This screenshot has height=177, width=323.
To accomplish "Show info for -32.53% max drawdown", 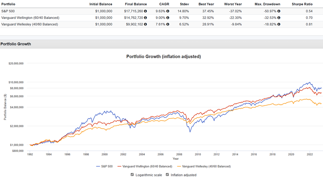I will click(x=279, y=18).
